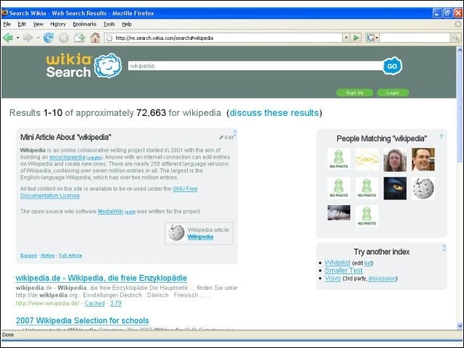Open the discussion link beside 3rd party
Screen dimensions: 464x348
382,278
